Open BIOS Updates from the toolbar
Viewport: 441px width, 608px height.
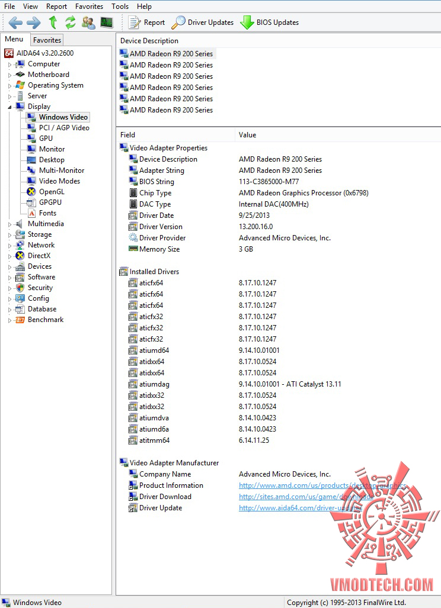point(270,22)
